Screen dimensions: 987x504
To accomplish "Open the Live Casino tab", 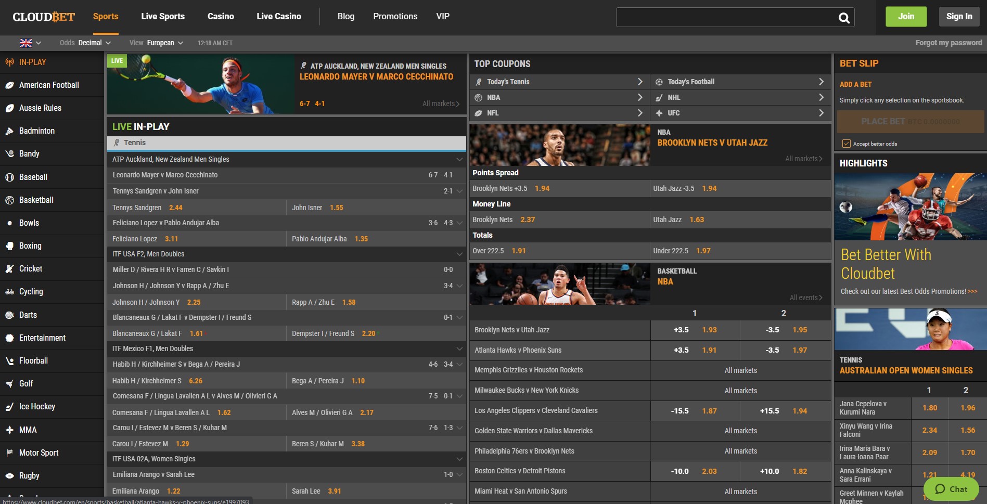I will 279,17.
